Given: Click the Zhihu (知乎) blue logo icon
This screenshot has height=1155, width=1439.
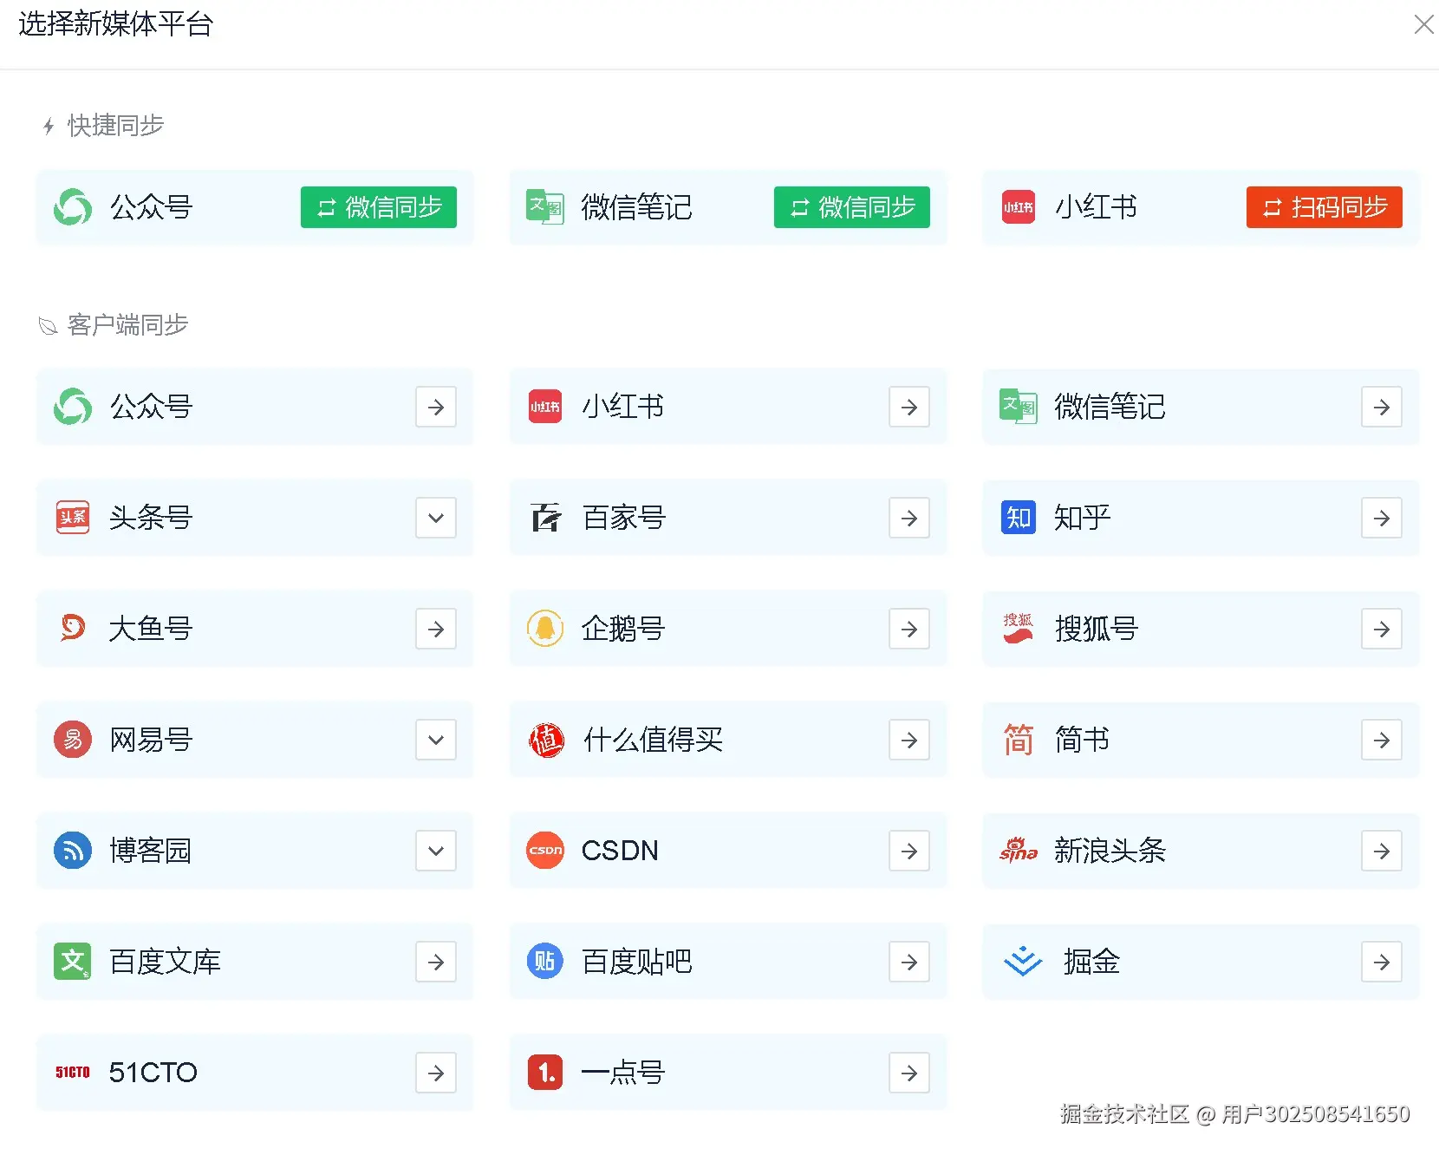Looking at the screenshot, I should (1018, 518).
